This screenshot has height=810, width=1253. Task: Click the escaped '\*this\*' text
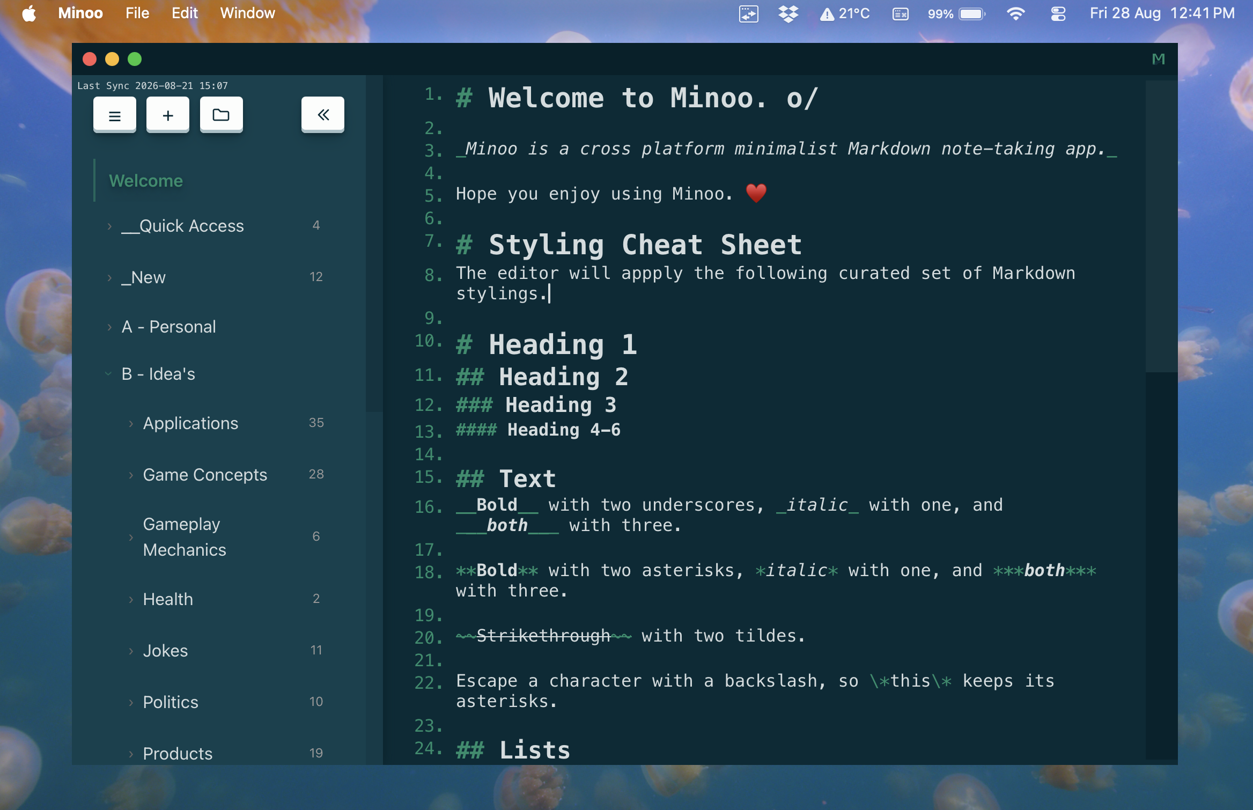pos(911,681)
